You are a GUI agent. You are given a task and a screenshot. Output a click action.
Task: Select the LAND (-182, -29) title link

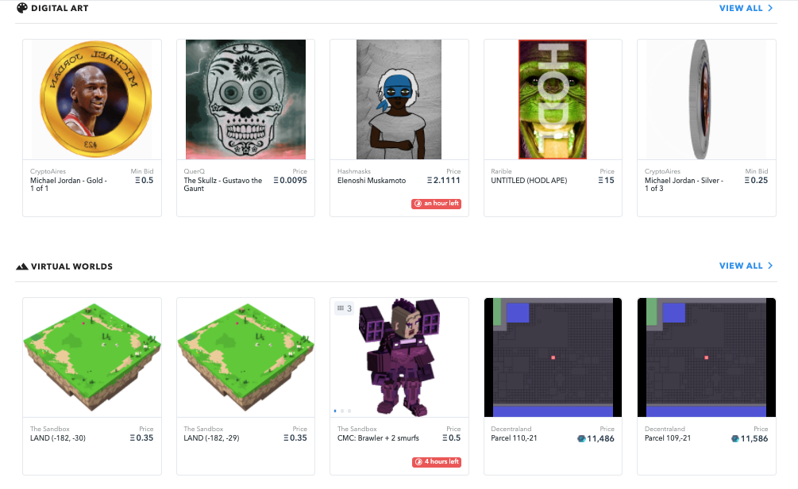click(212, 437)
